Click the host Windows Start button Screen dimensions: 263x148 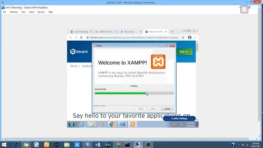[x=4, y=145]
